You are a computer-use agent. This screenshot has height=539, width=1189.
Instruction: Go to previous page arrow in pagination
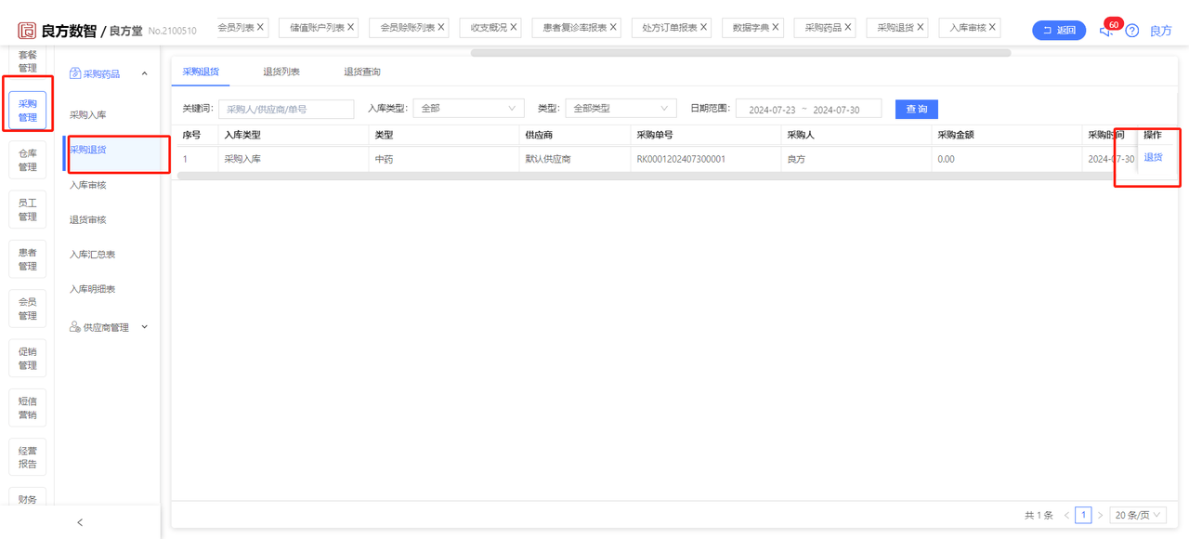click(1066, 515)
